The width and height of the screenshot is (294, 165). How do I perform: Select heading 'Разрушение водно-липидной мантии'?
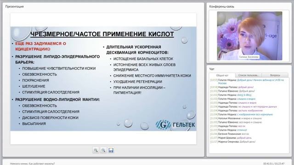[57, 99]
